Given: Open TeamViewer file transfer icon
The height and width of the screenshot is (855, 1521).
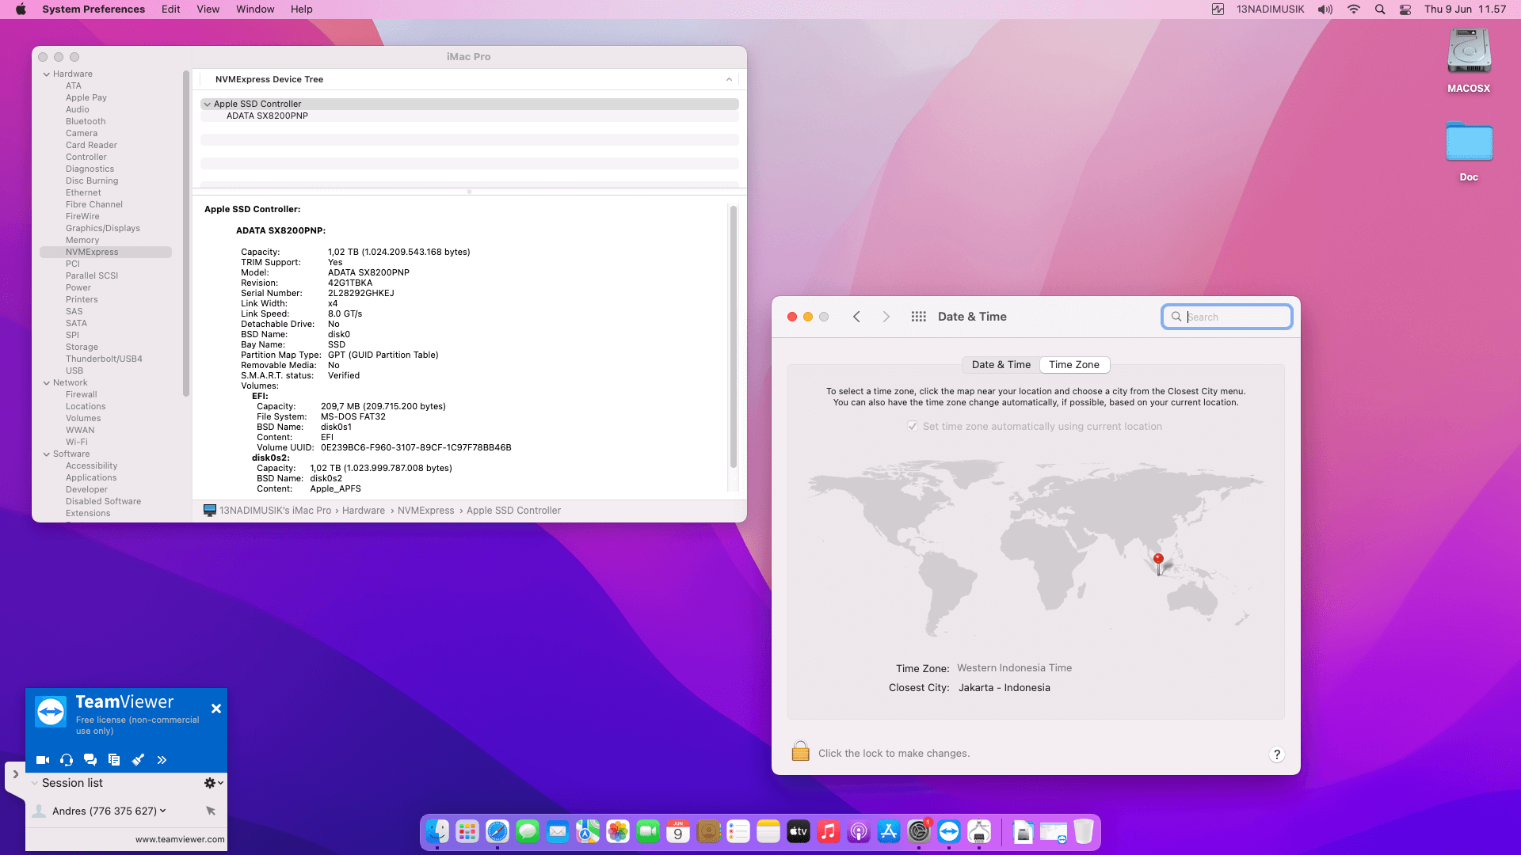Looking at the screenshot, I should coord(114,760).
